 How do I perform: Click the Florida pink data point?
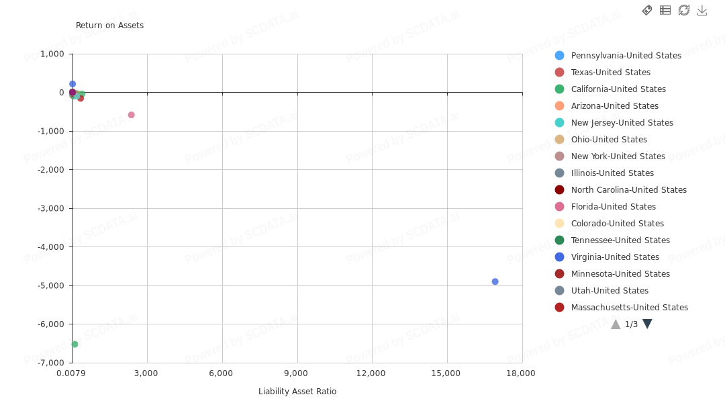[x=132, y=115]
